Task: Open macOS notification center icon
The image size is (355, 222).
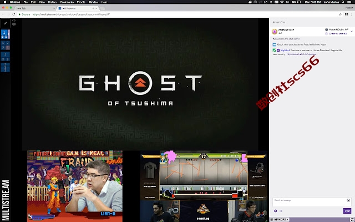Action: (349, 2)
